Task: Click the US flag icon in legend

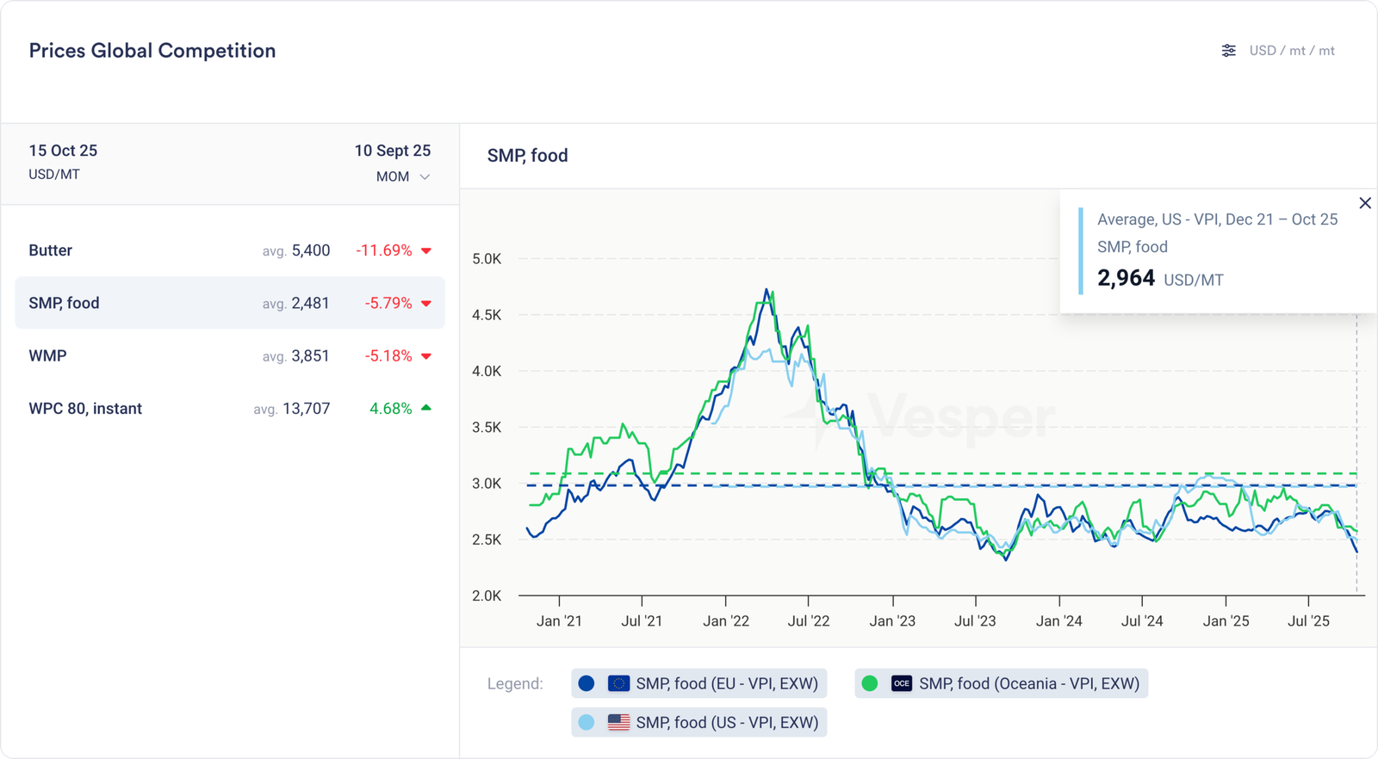Action: 618,723
